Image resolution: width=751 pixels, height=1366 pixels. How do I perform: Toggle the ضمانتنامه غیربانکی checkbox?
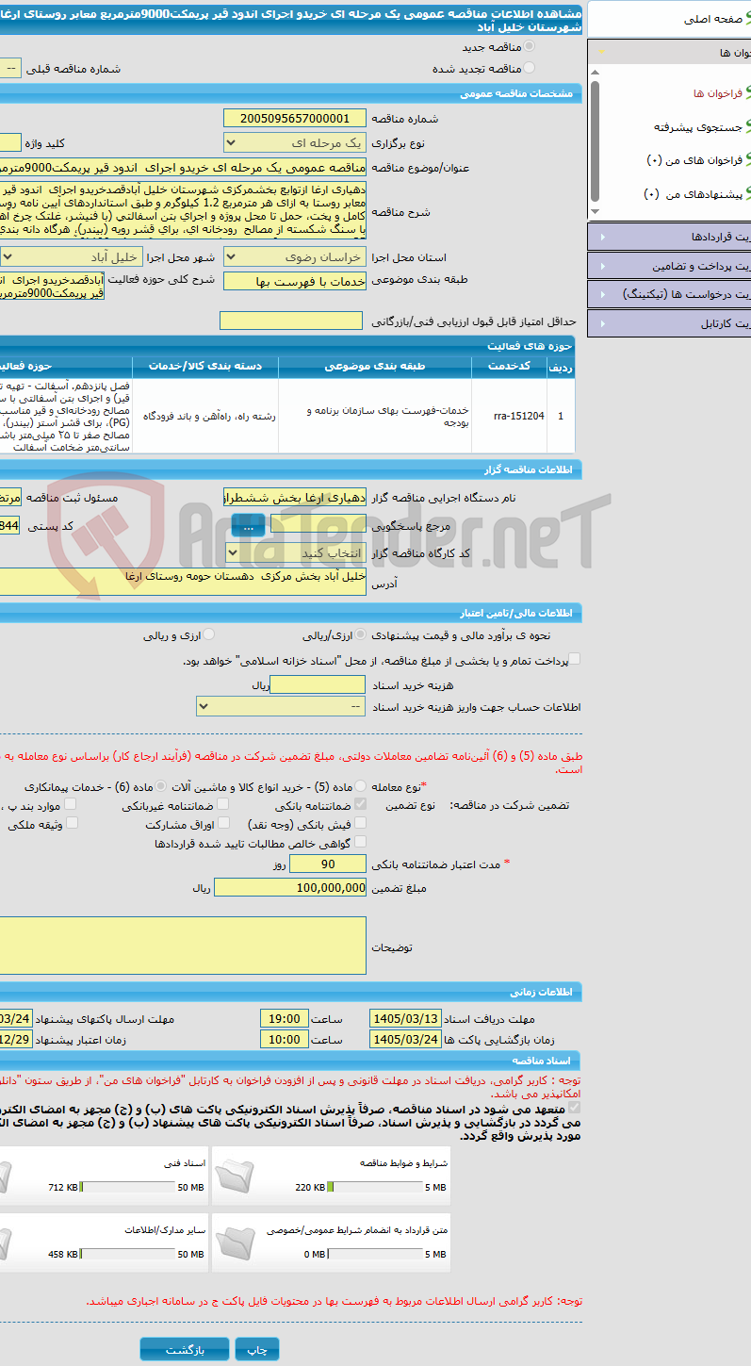tap(222, 805)
